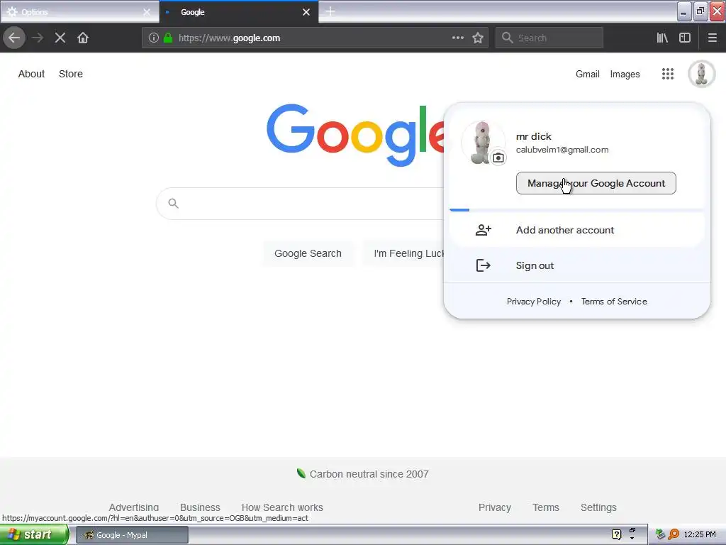Open Google Images link
This screenshot has width=726, height=545.
pos(625,74)
